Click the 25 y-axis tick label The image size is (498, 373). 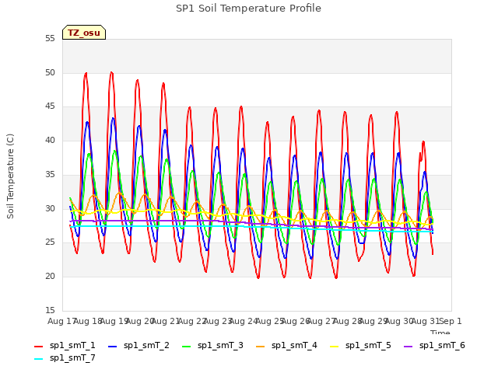click(x=50, y=242)
